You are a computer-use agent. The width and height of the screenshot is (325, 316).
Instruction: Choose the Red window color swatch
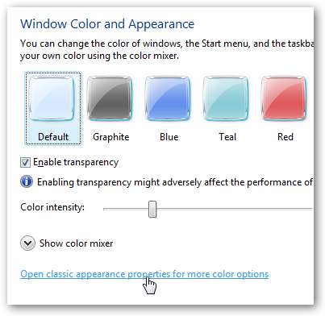click(x=284, y=98)
